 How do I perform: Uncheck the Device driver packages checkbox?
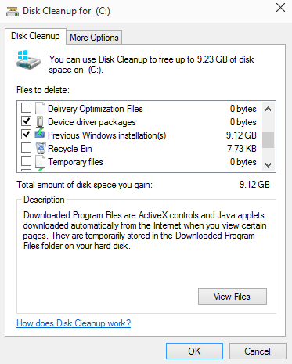coord(26,121)
